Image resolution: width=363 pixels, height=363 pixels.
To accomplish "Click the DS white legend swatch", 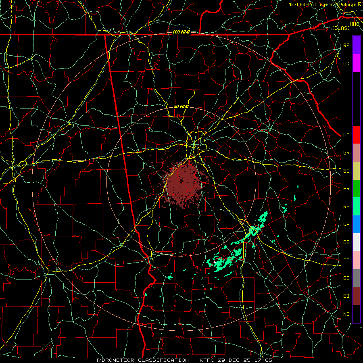I will 356,242.
